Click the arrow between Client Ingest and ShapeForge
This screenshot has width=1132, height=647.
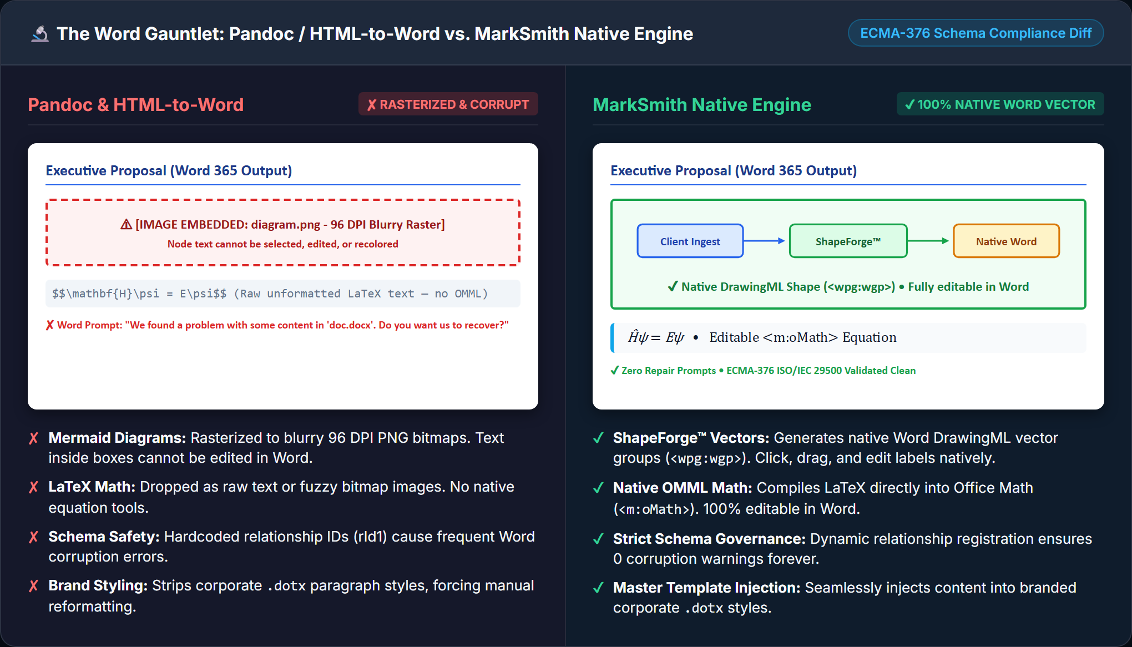point(765,241)
